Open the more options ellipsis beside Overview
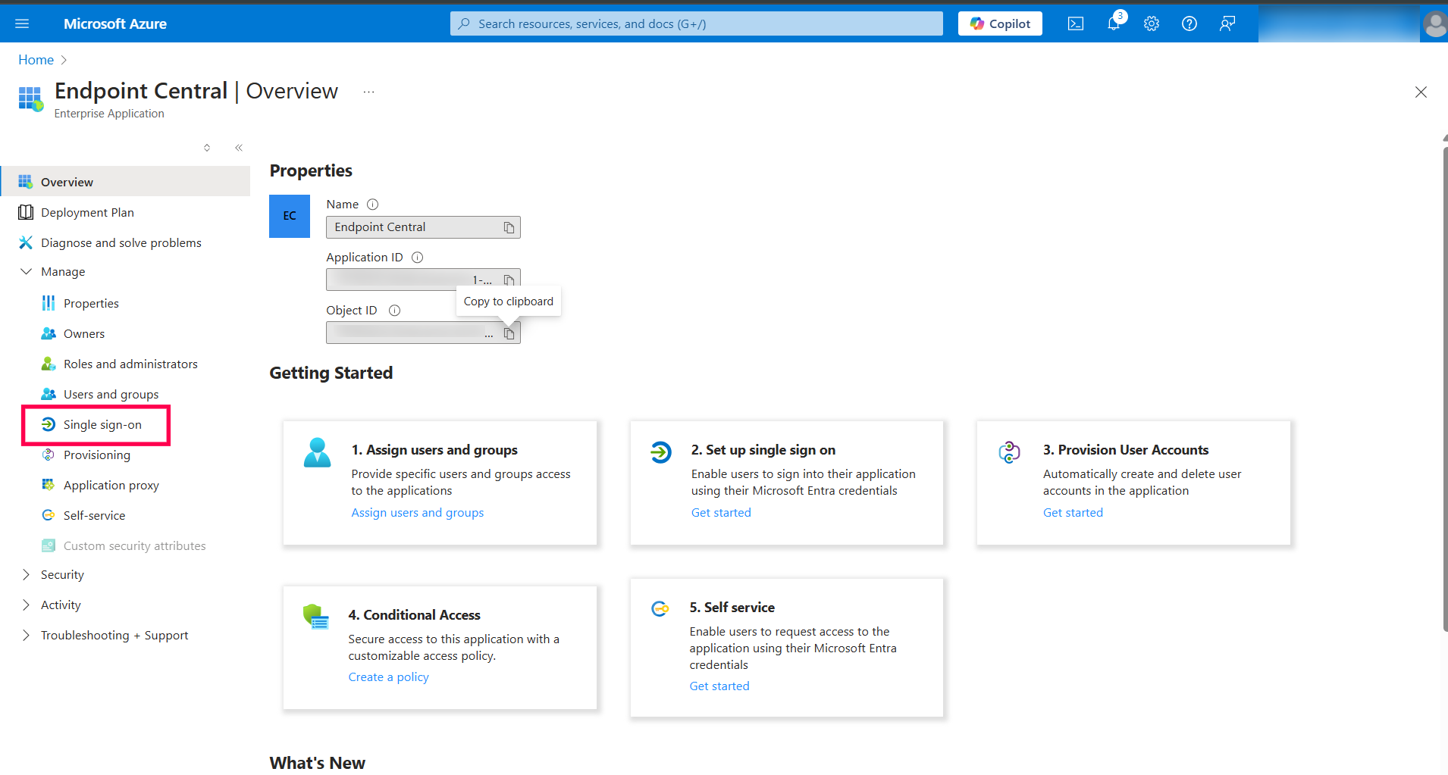 [368, 92]
